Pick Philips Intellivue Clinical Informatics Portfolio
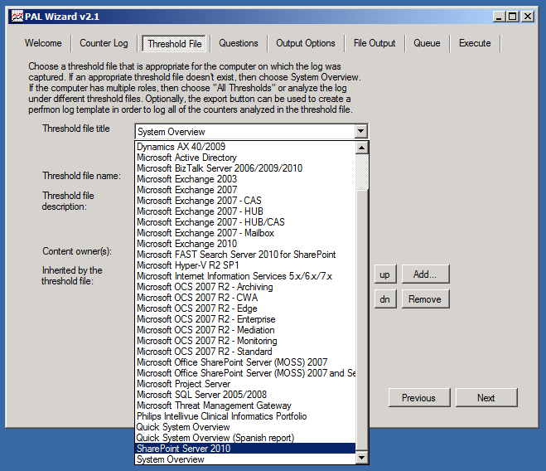This screenshot has width=546, height=471. point(245,416)
